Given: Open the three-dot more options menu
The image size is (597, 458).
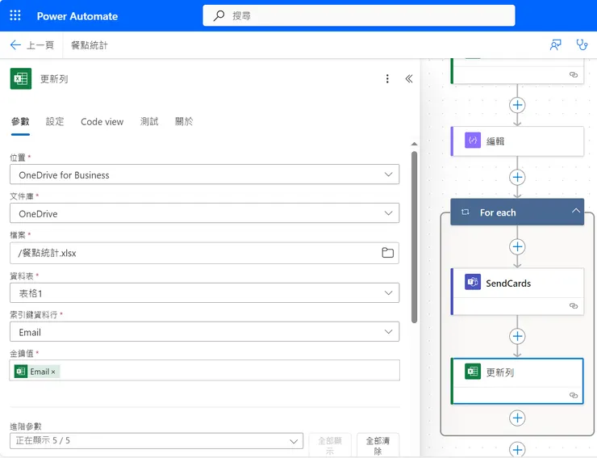Looking at the screenshot, I should (387, 78).
